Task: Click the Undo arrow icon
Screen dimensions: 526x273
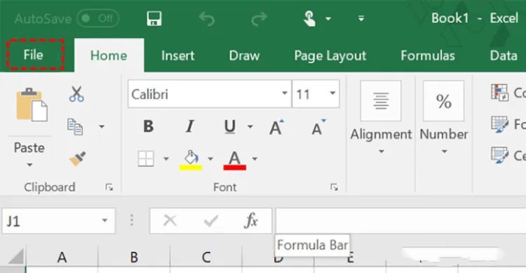Action: [x=207, y=19]
